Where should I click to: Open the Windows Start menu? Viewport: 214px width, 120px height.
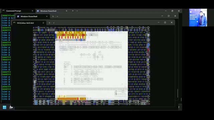[x=4, y=107]
